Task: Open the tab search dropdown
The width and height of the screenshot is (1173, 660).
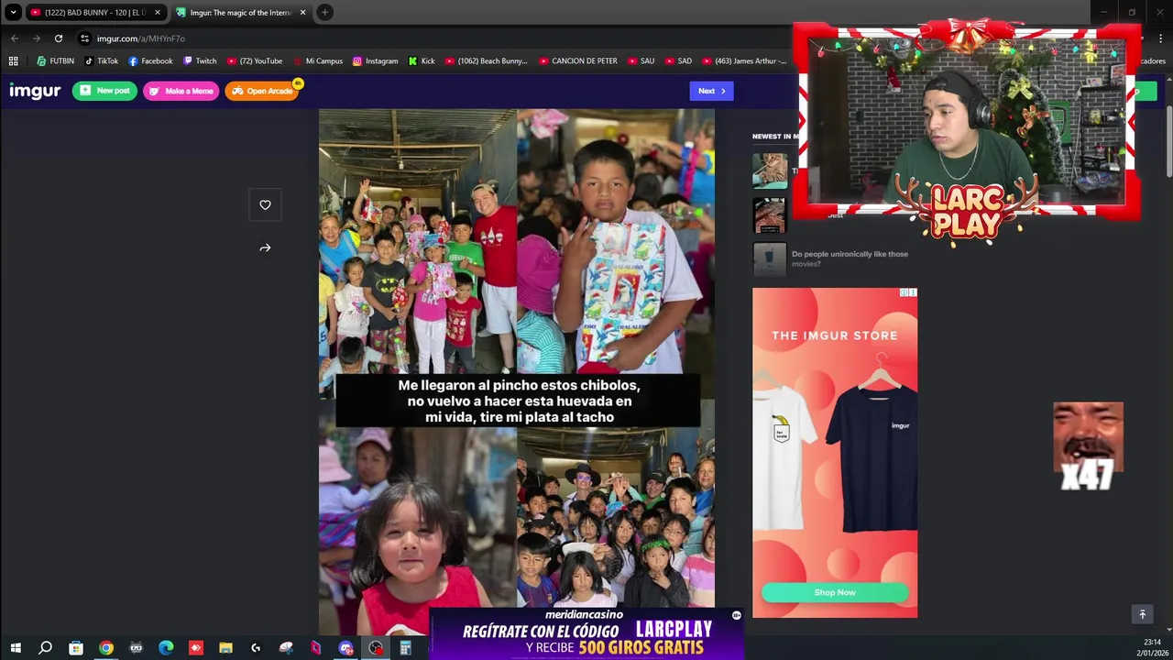Action: pyautogui.click(x=13, y=12)
